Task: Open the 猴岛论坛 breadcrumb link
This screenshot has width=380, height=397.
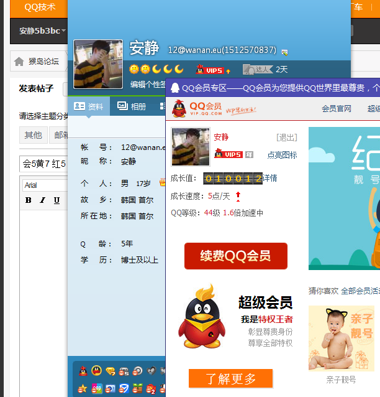Action: tap(43, 61)
